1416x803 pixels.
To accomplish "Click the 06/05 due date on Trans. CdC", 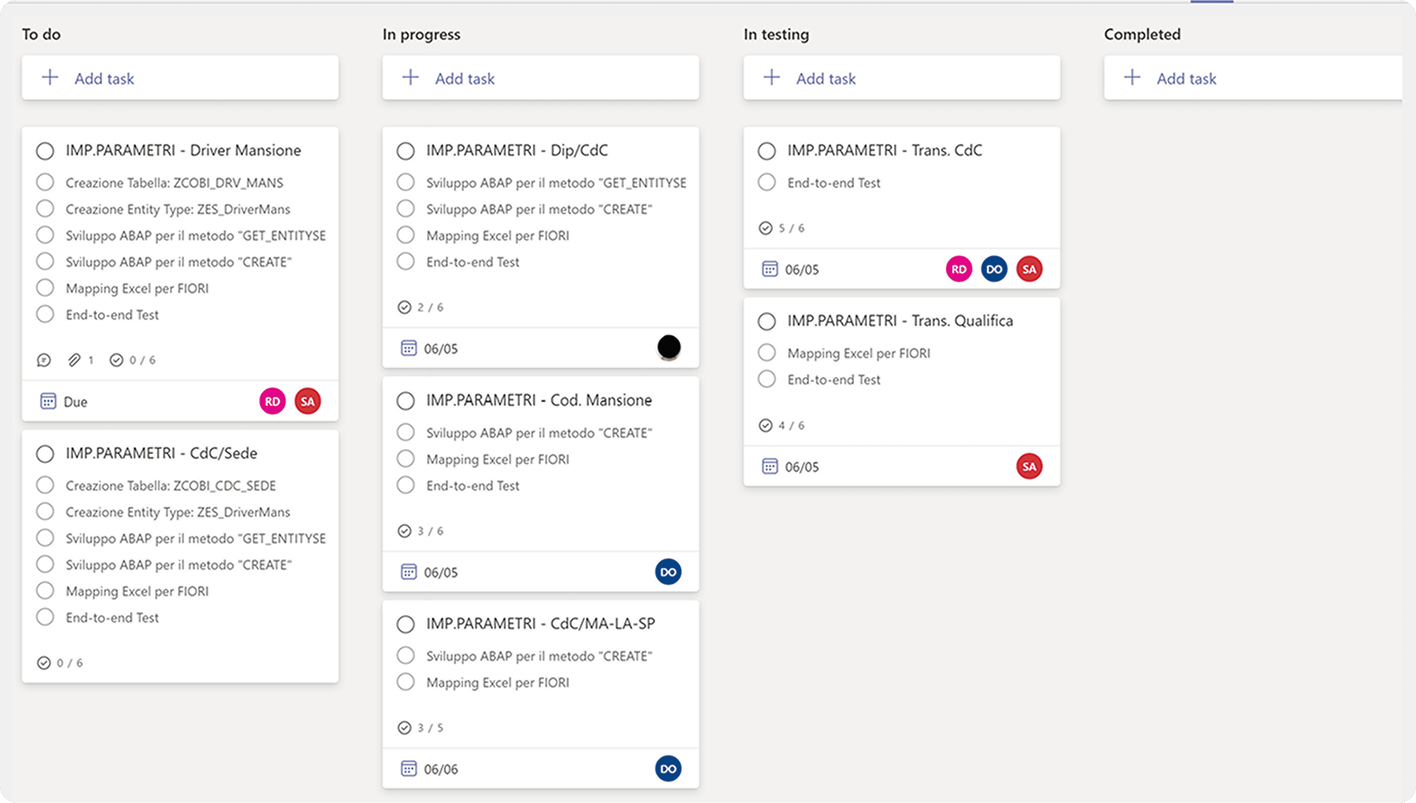I will (x=801, y=270).
